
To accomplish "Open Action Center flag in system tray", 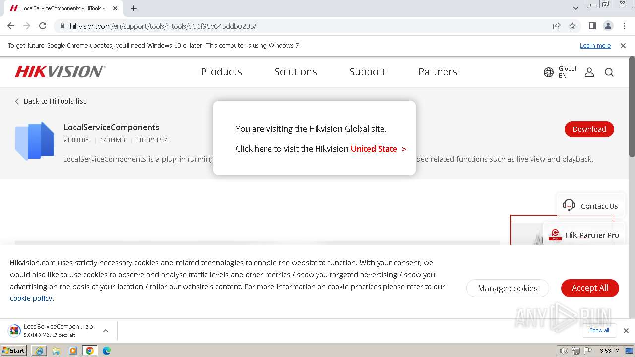I will 588,351.
